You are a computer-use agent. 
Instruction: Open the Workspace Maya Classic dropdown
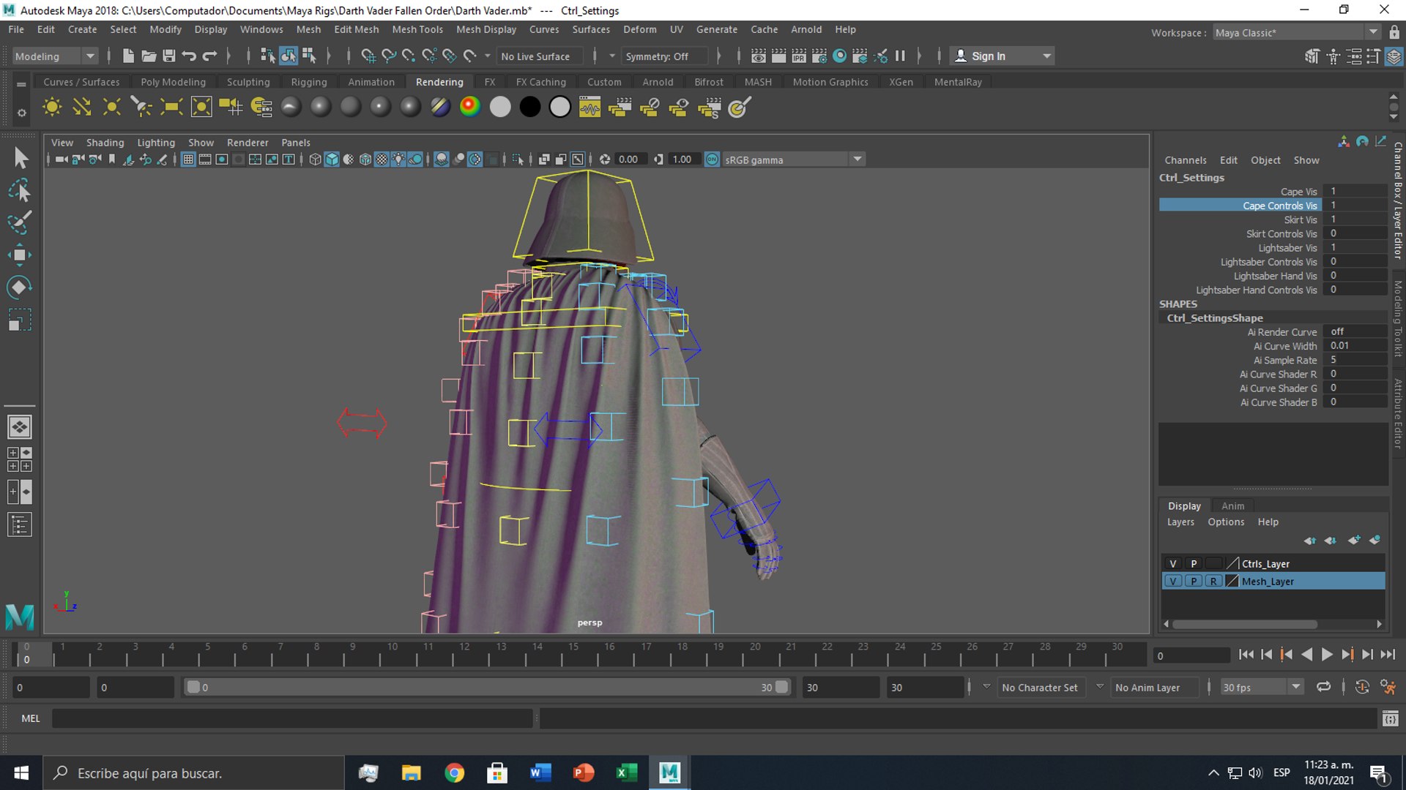click(1373, 32)
